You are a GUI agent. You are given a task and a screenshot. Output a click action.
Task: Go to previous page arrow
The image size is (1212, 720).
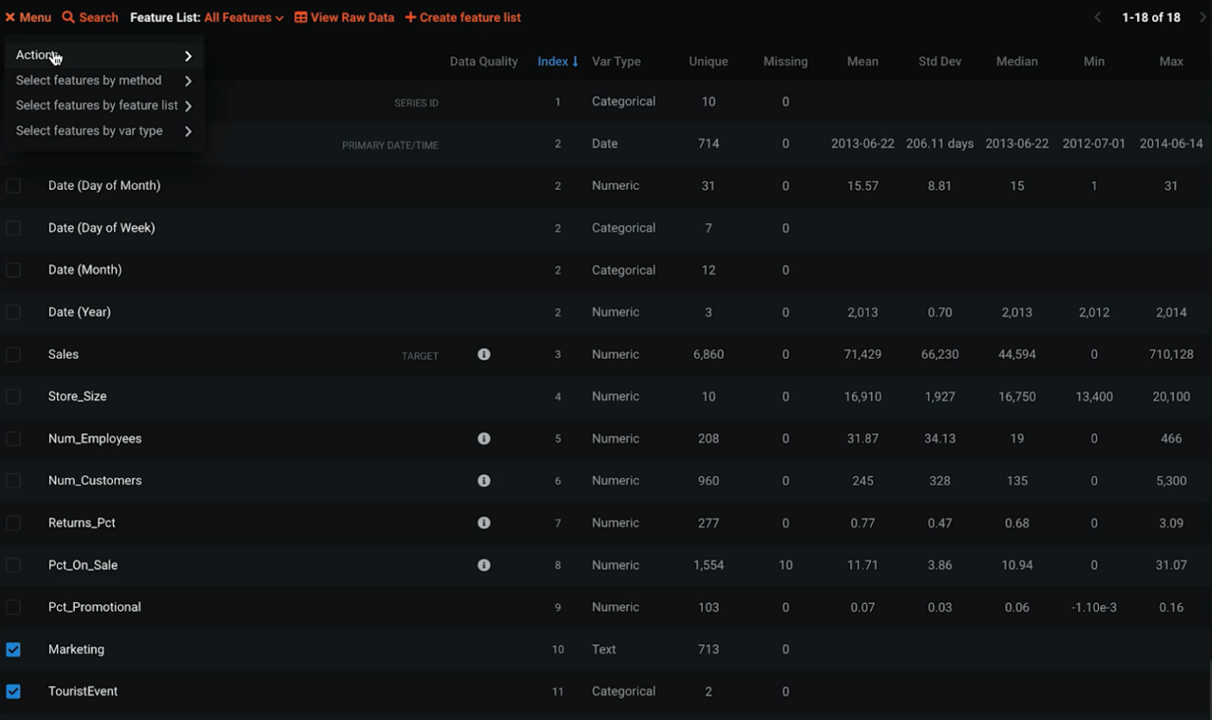[x=1097, y=17]
